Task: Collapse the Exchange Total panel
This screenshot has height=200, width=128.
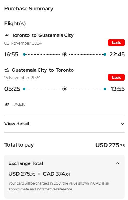Action: pos(117,163)
